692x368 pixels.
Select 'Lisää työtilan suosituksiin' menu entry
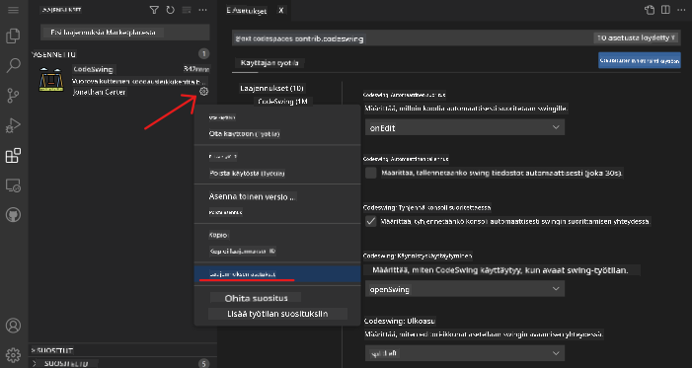pos(277,314)
